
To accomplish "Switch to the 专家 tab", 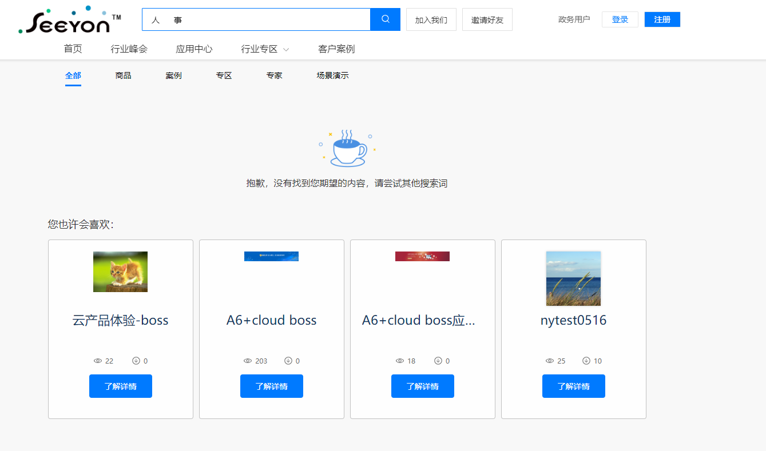I will tap(274, 75).
